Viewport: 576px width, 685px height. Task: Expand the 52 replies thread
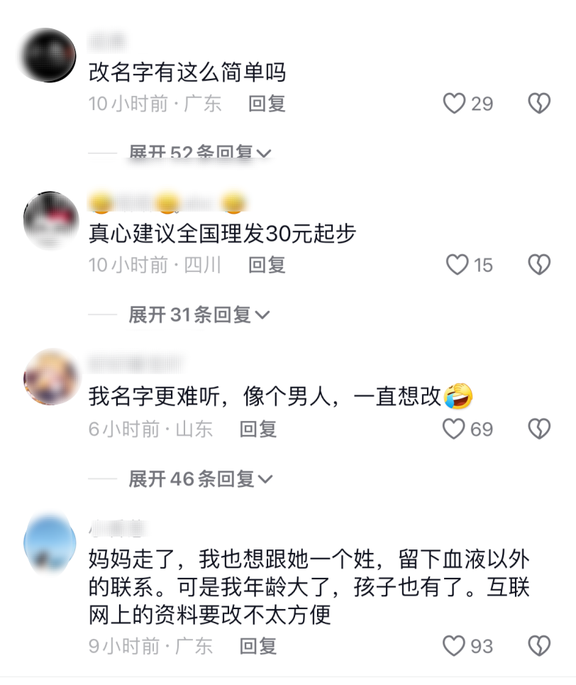(x=200, y=153)
